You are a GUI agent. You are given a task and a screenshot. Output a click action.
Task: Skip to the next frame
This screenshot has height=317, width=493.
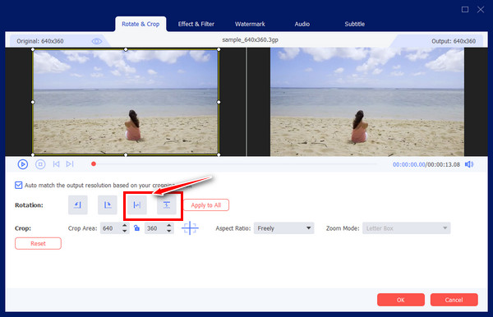[70, 164]
